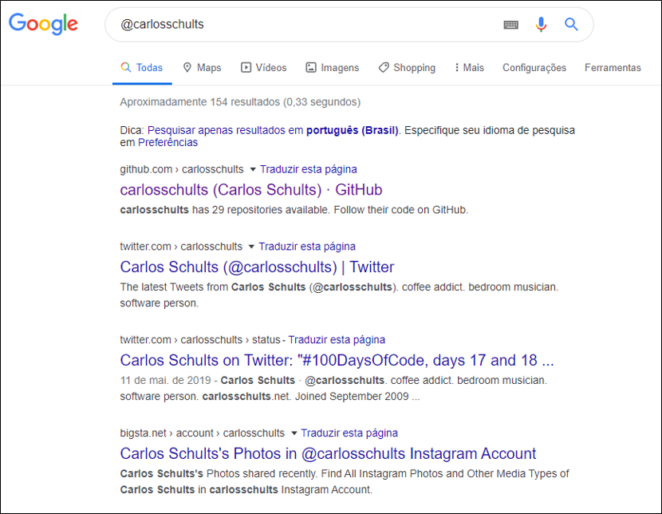Image resolution: width=662 pixels, height=514 pixels.
Task: Open Carlos Schults Twitter profile result
Action: pyautogui.click(x=257, y=267)
